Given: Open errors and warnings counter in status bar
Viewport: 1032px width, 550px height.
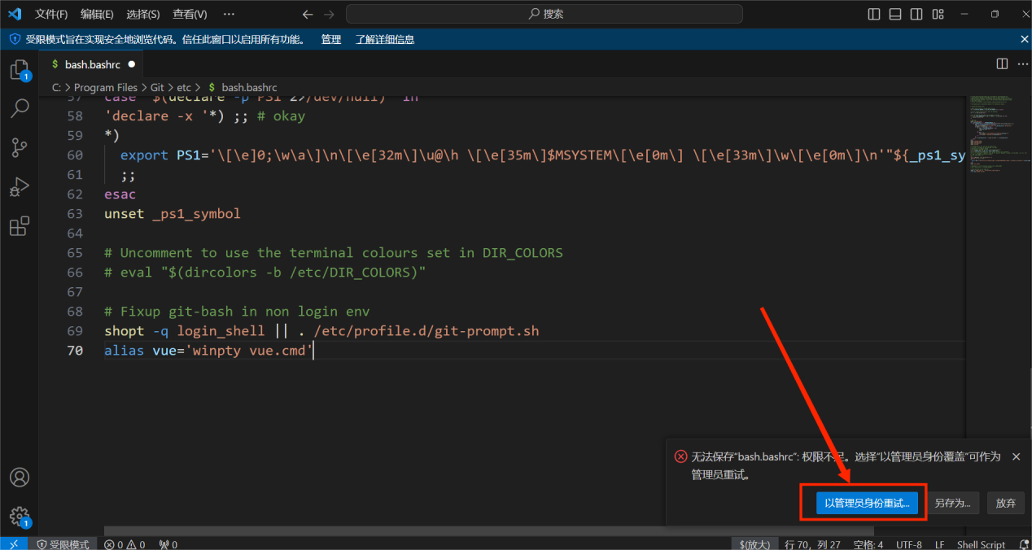Looking at the screenshot, I should 125,544.
